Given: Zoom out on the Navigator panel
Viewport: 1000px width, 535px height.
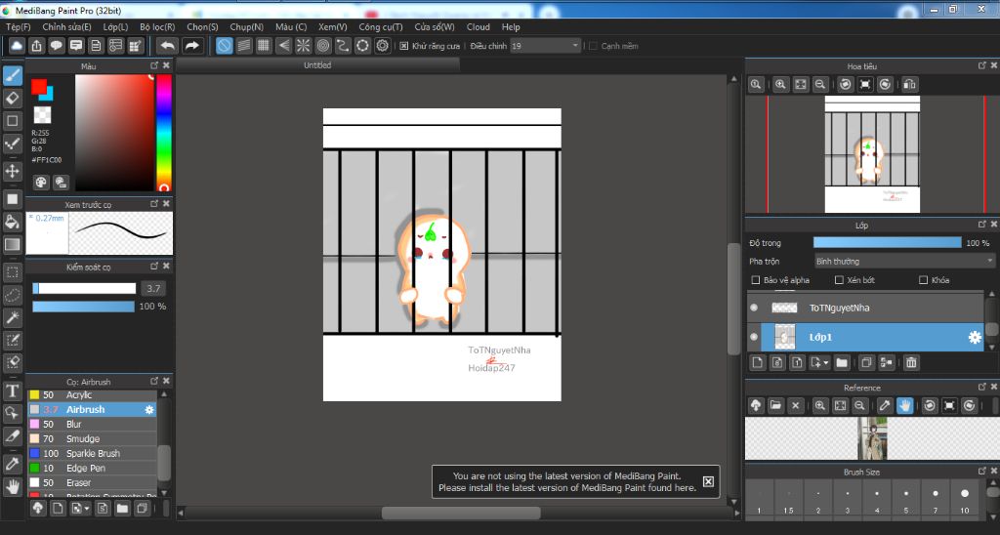Looking at the screenshot, I should tap(820, 84).
